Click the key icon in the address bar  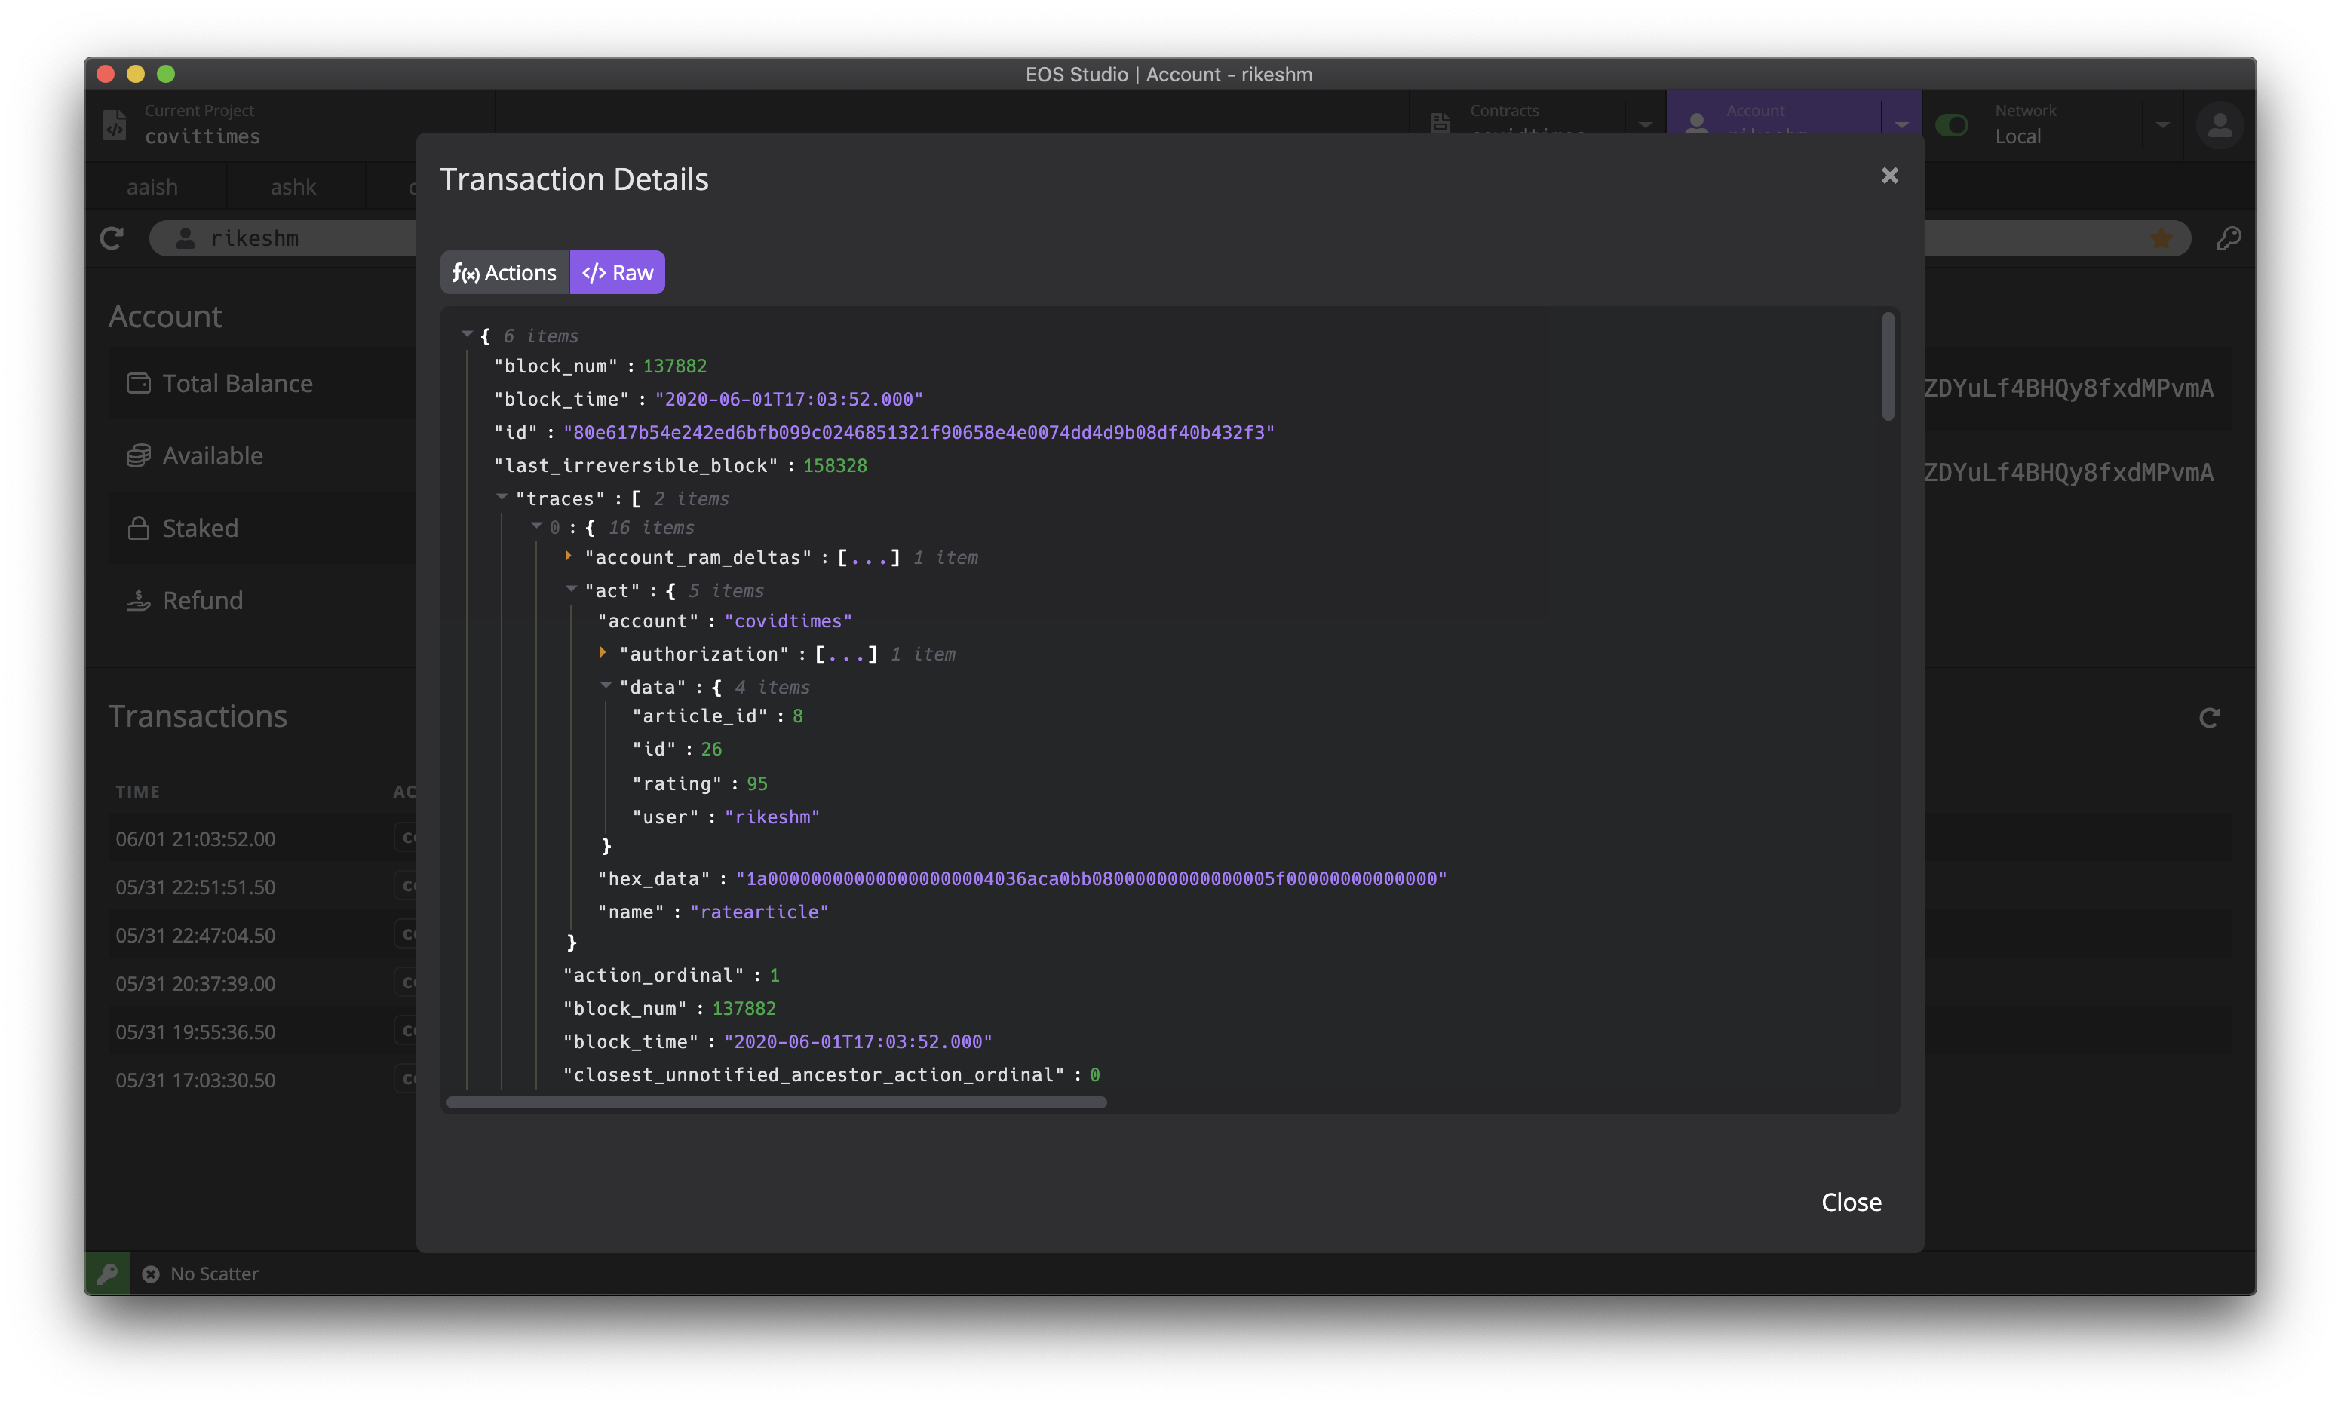(2228, 238)
